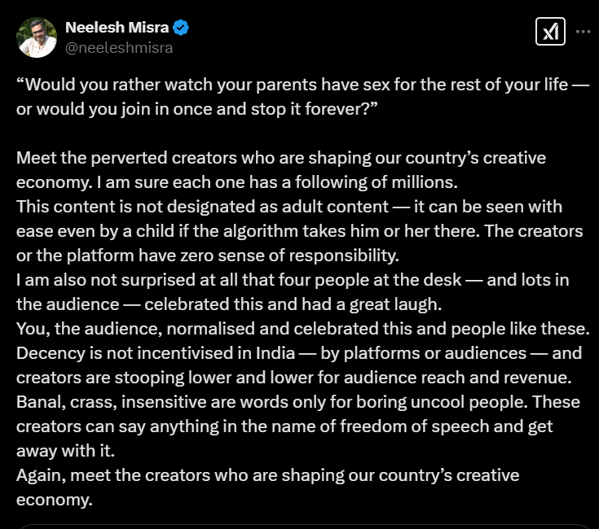
Task: Click the "Decency is not incentivised in India" line
Action: pyautogui.click(x=299, y=353)
